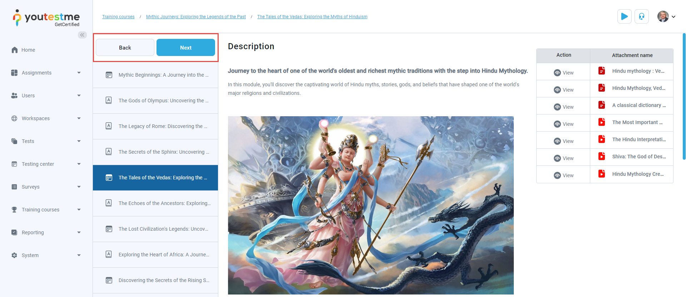Image resolution: width=686 pixels, height=297 pixels.
Task: Collapse the sidebar with double-chevron icon
Action: [x=82, y=35]
